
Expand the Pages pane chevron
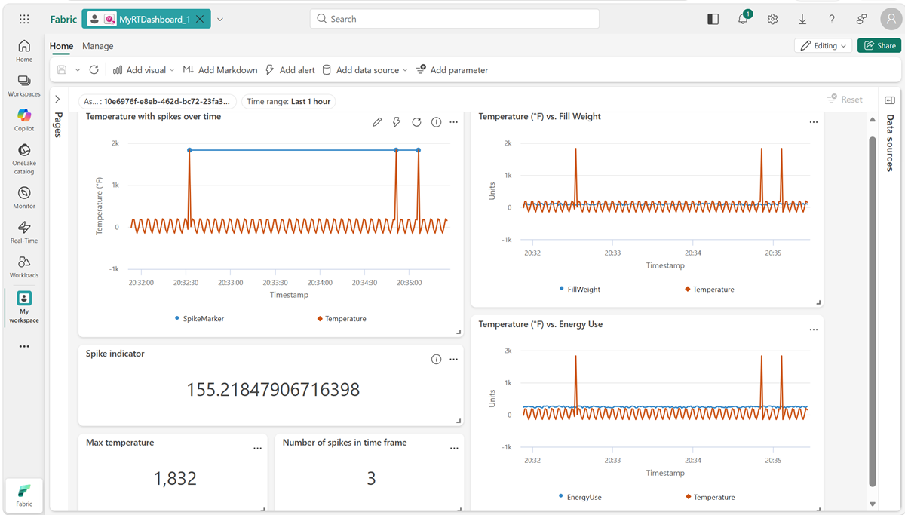[57, 100]
